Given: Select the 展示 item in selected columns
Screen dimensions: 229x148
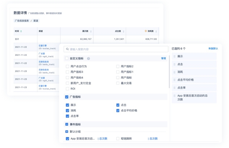Looking at the screenshot, I should (194, 56).
